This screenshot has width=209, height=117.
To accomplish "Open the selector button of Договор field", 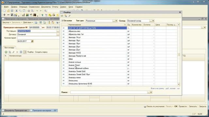I will [58, 34].
